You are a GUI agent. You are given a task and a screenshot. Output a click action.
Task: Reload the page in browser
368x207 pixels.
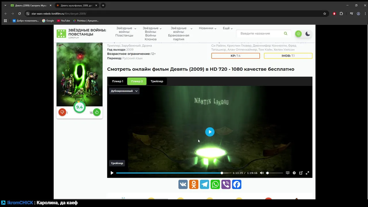pos(20,14)
